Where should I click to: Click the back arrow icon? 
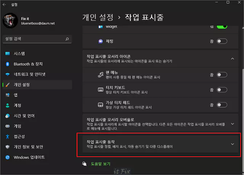click(4, 5)
